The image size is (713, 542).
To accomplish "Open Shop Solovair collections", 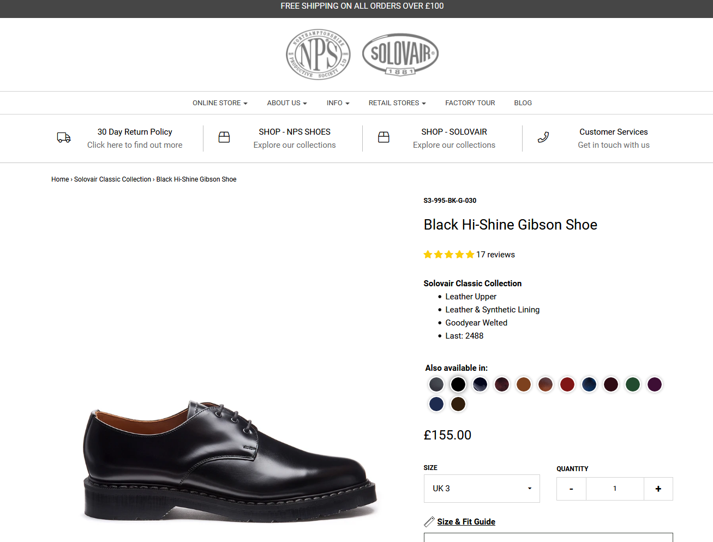I will coord(454,138).
